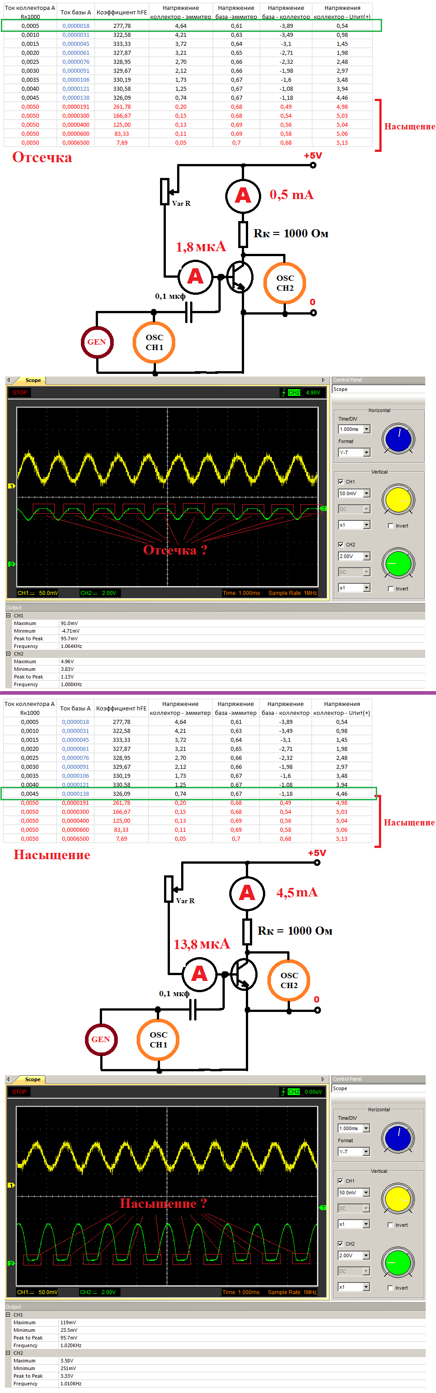436x1393 pixels.
Task: Toggle CH2 checkbox in lower control panel
Action: [340, 1244]
